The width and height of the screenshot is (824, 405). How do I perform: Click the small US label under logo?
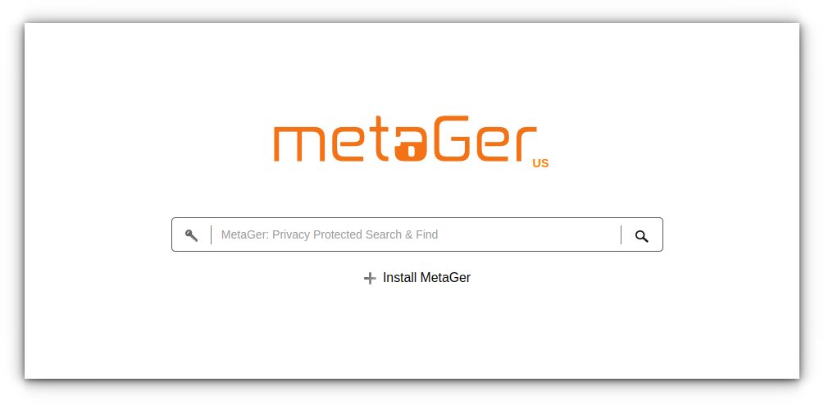[x=541, y=163]
